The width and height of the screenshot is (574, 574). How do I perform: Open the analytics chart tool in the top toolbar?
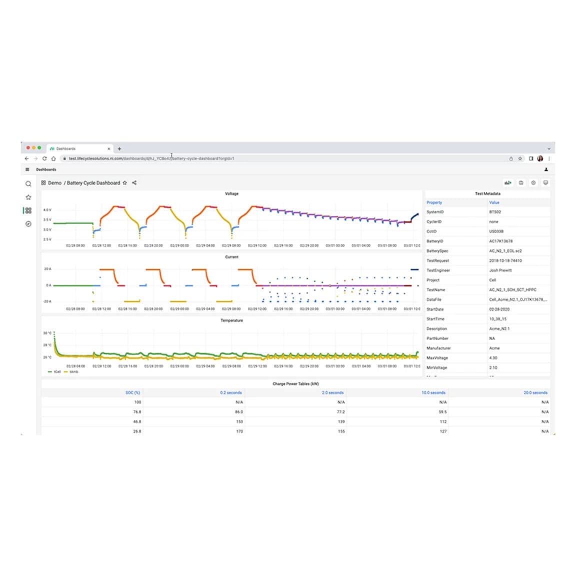(507, 182)
